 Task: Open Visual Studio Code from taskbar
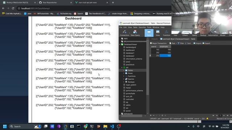pos(112,126)
